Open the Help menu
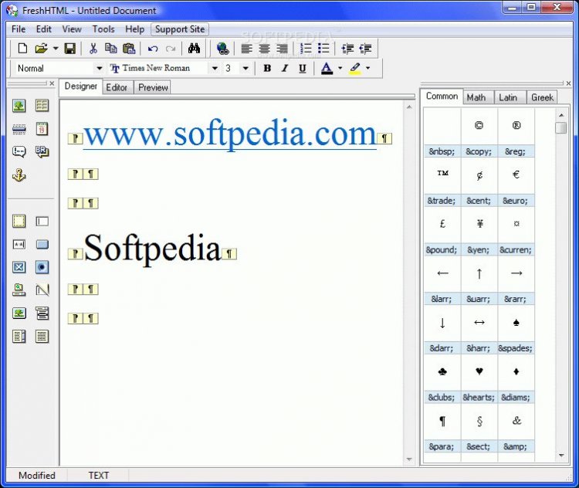This screenshot has width=579, height=488. point(135,29)
